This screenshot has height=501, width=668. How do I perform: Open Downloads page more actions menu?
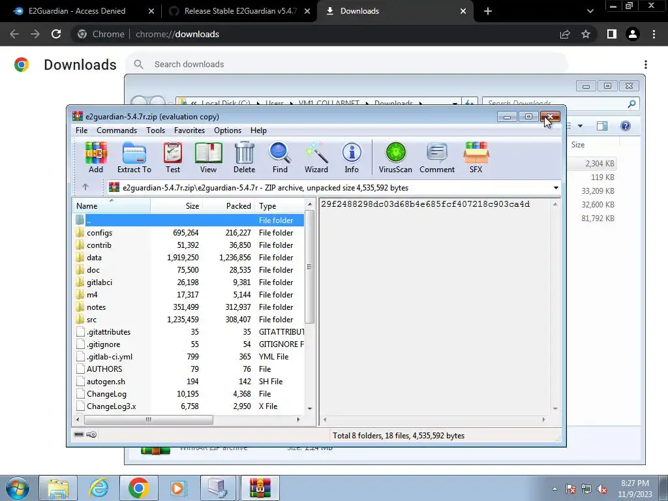pos(646,65)
